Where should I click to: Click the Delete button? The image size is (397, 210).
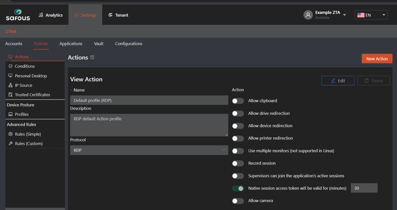click(373, 81)
